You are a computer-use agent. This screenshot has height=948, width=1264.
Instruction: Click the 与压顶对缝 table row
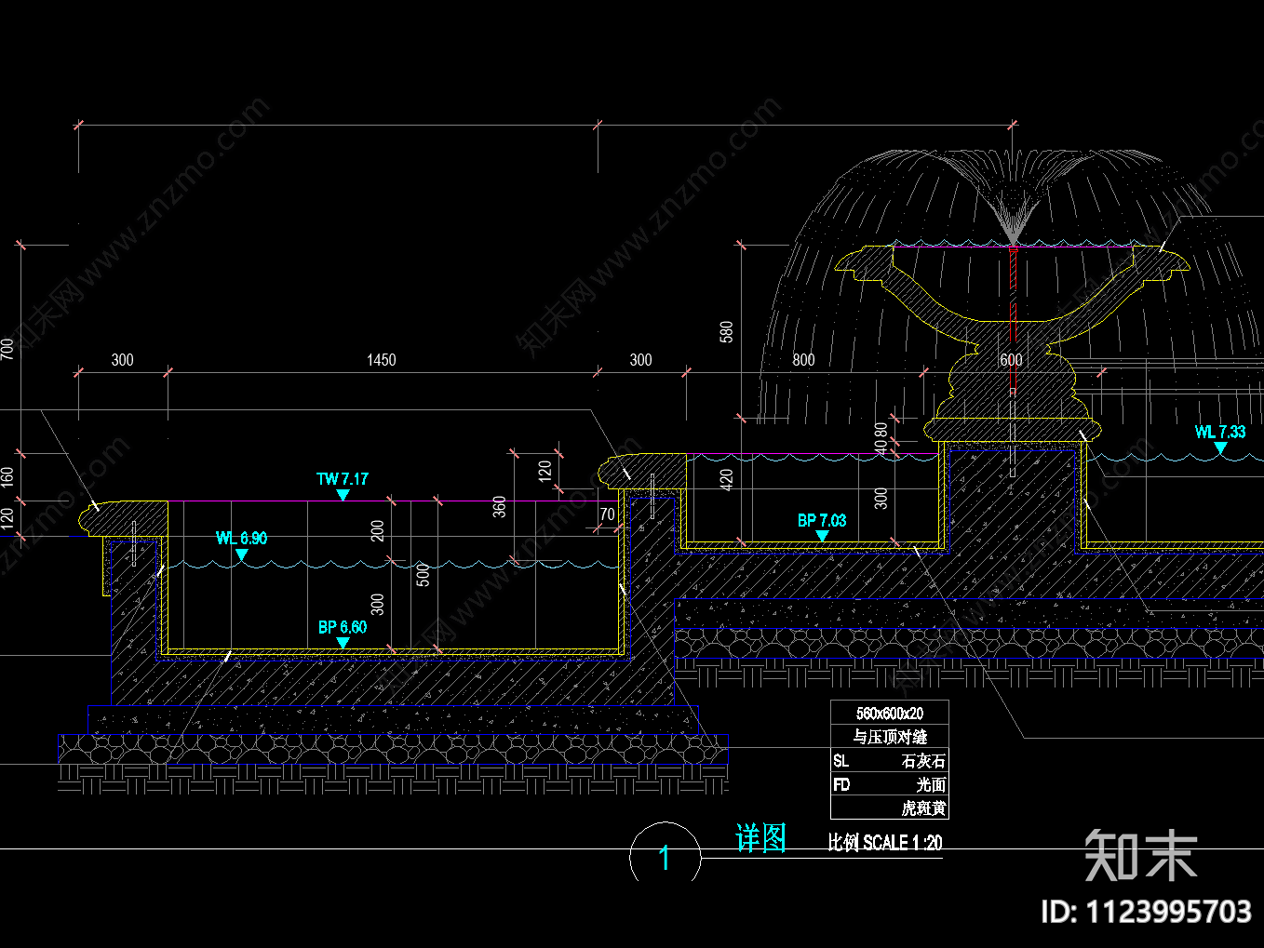[890, 737]
